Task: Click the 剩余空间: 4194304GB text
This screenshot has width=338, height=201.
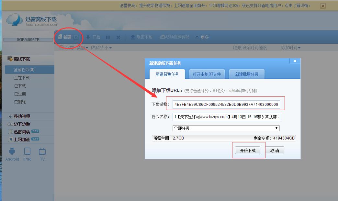Action: pos(274,138)
